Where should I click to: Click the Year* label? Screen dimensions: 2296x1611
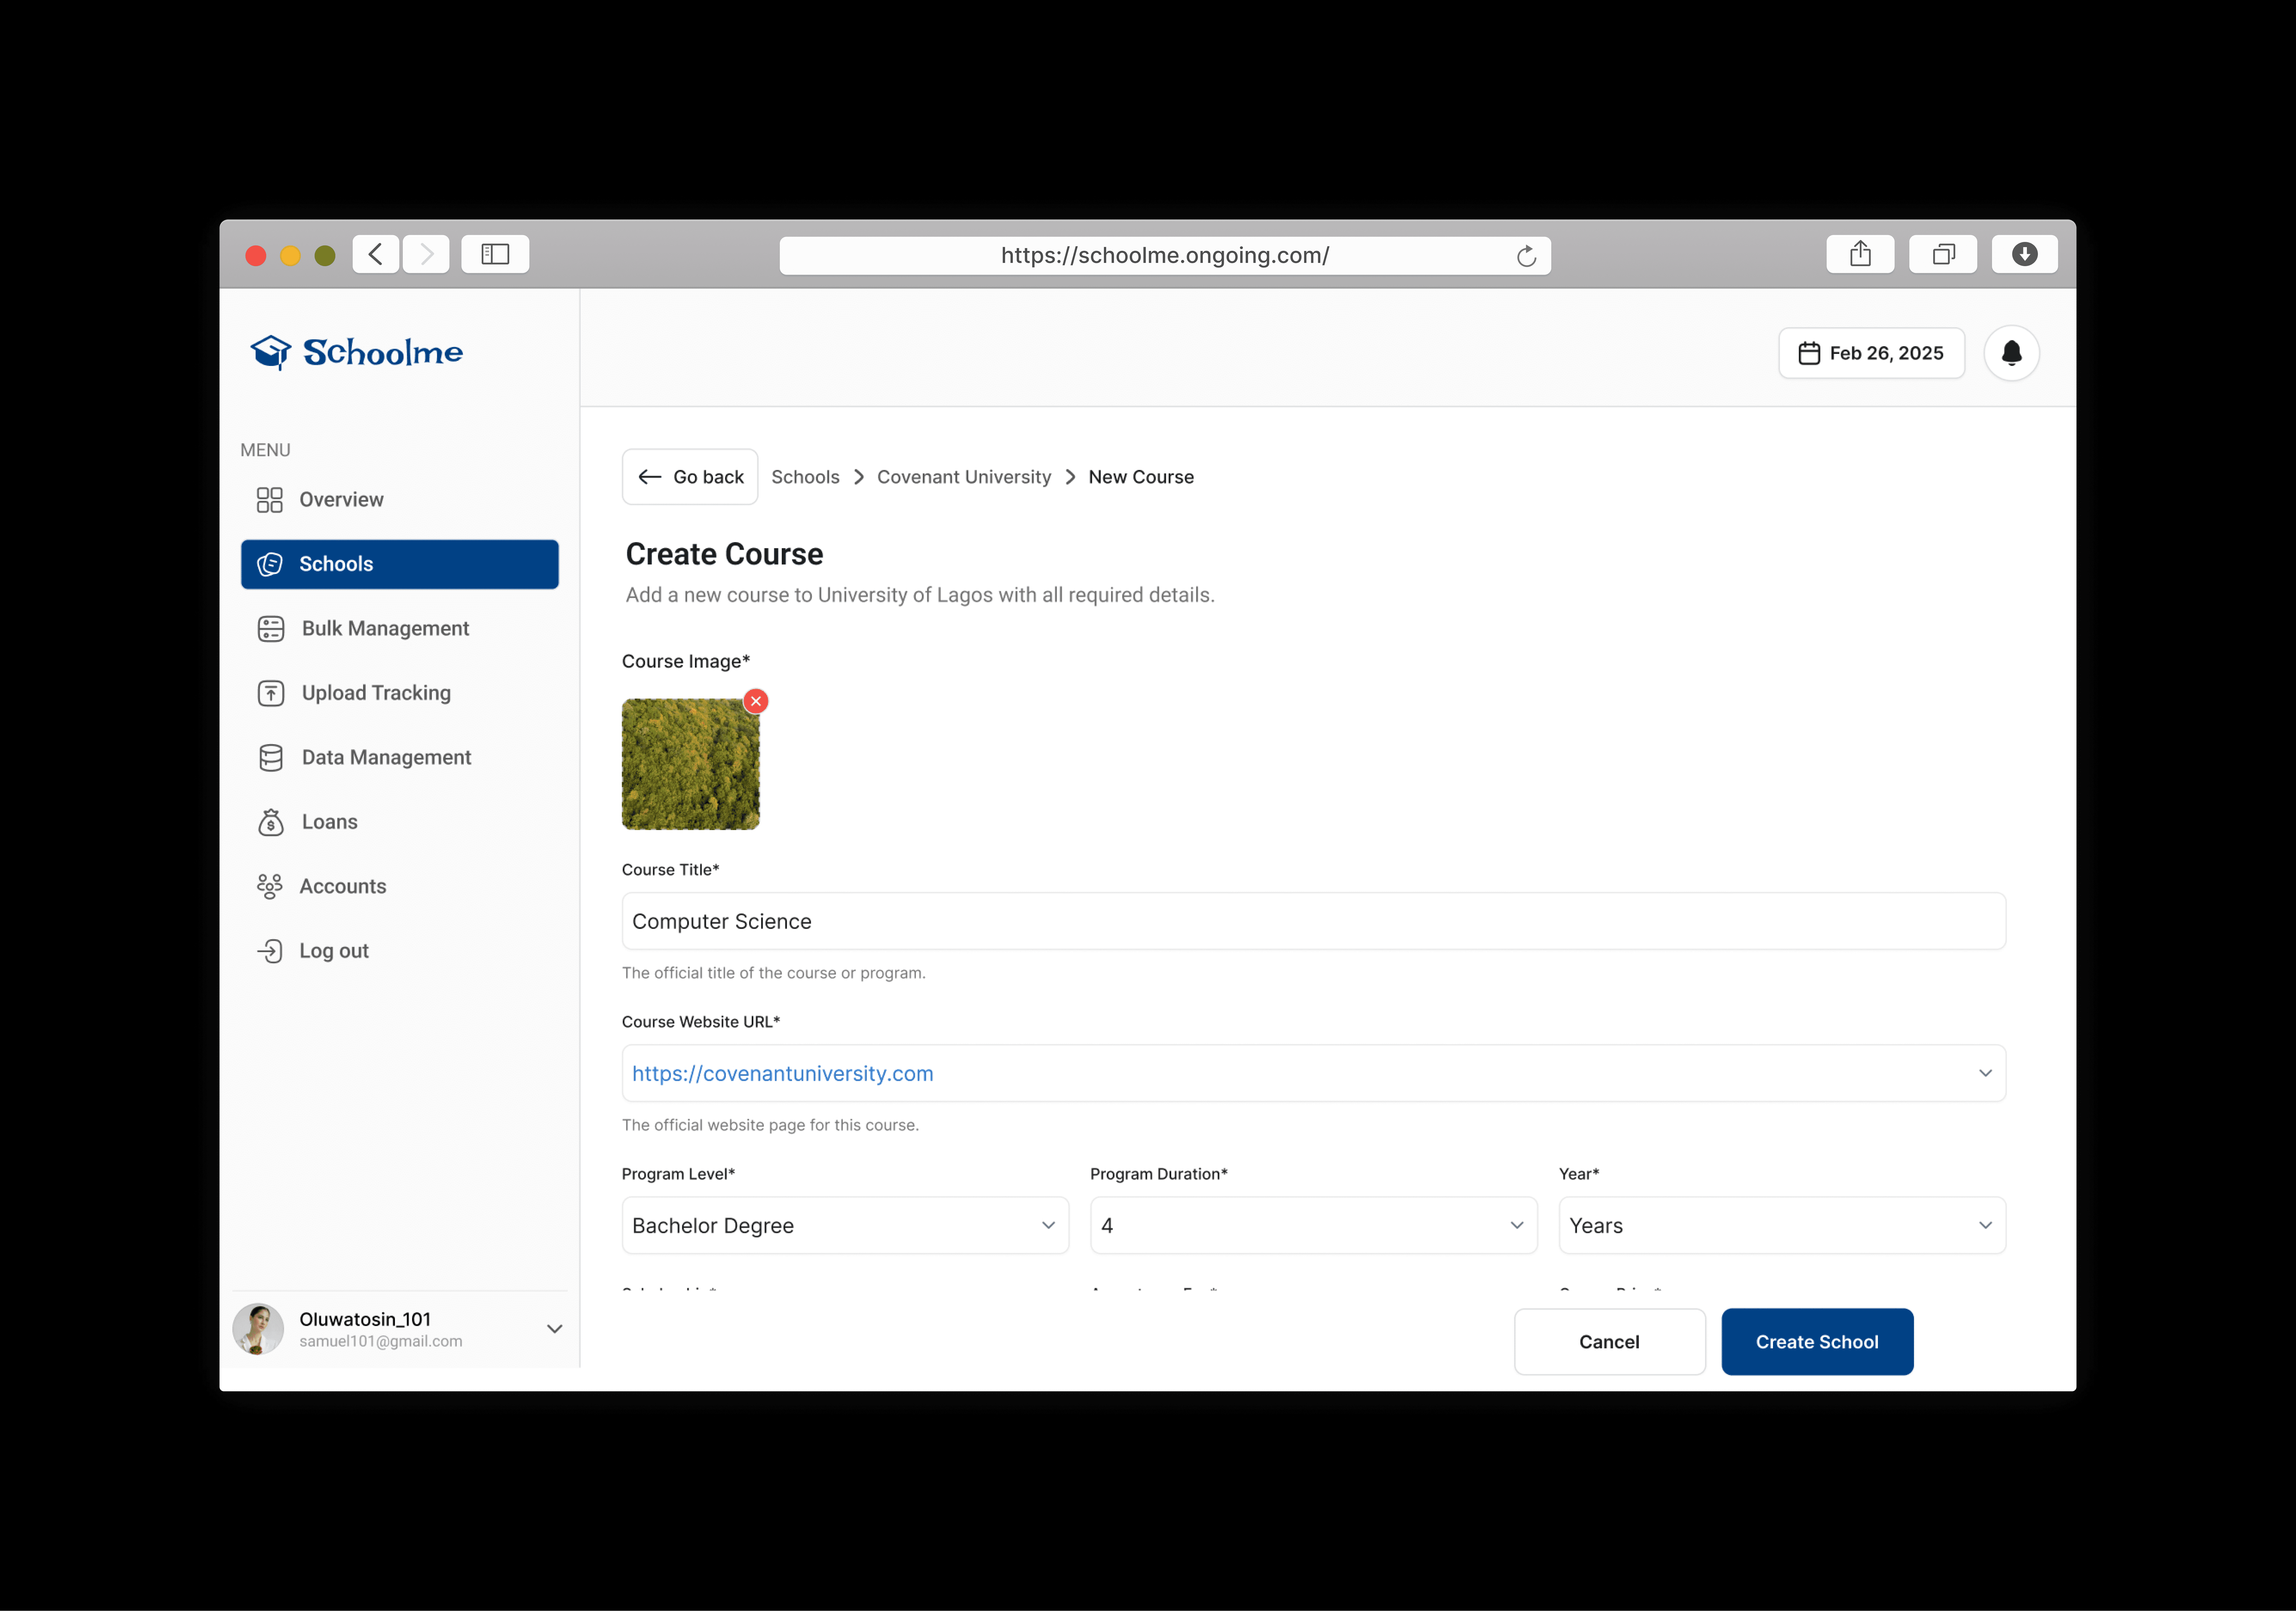[1579, 1174]
